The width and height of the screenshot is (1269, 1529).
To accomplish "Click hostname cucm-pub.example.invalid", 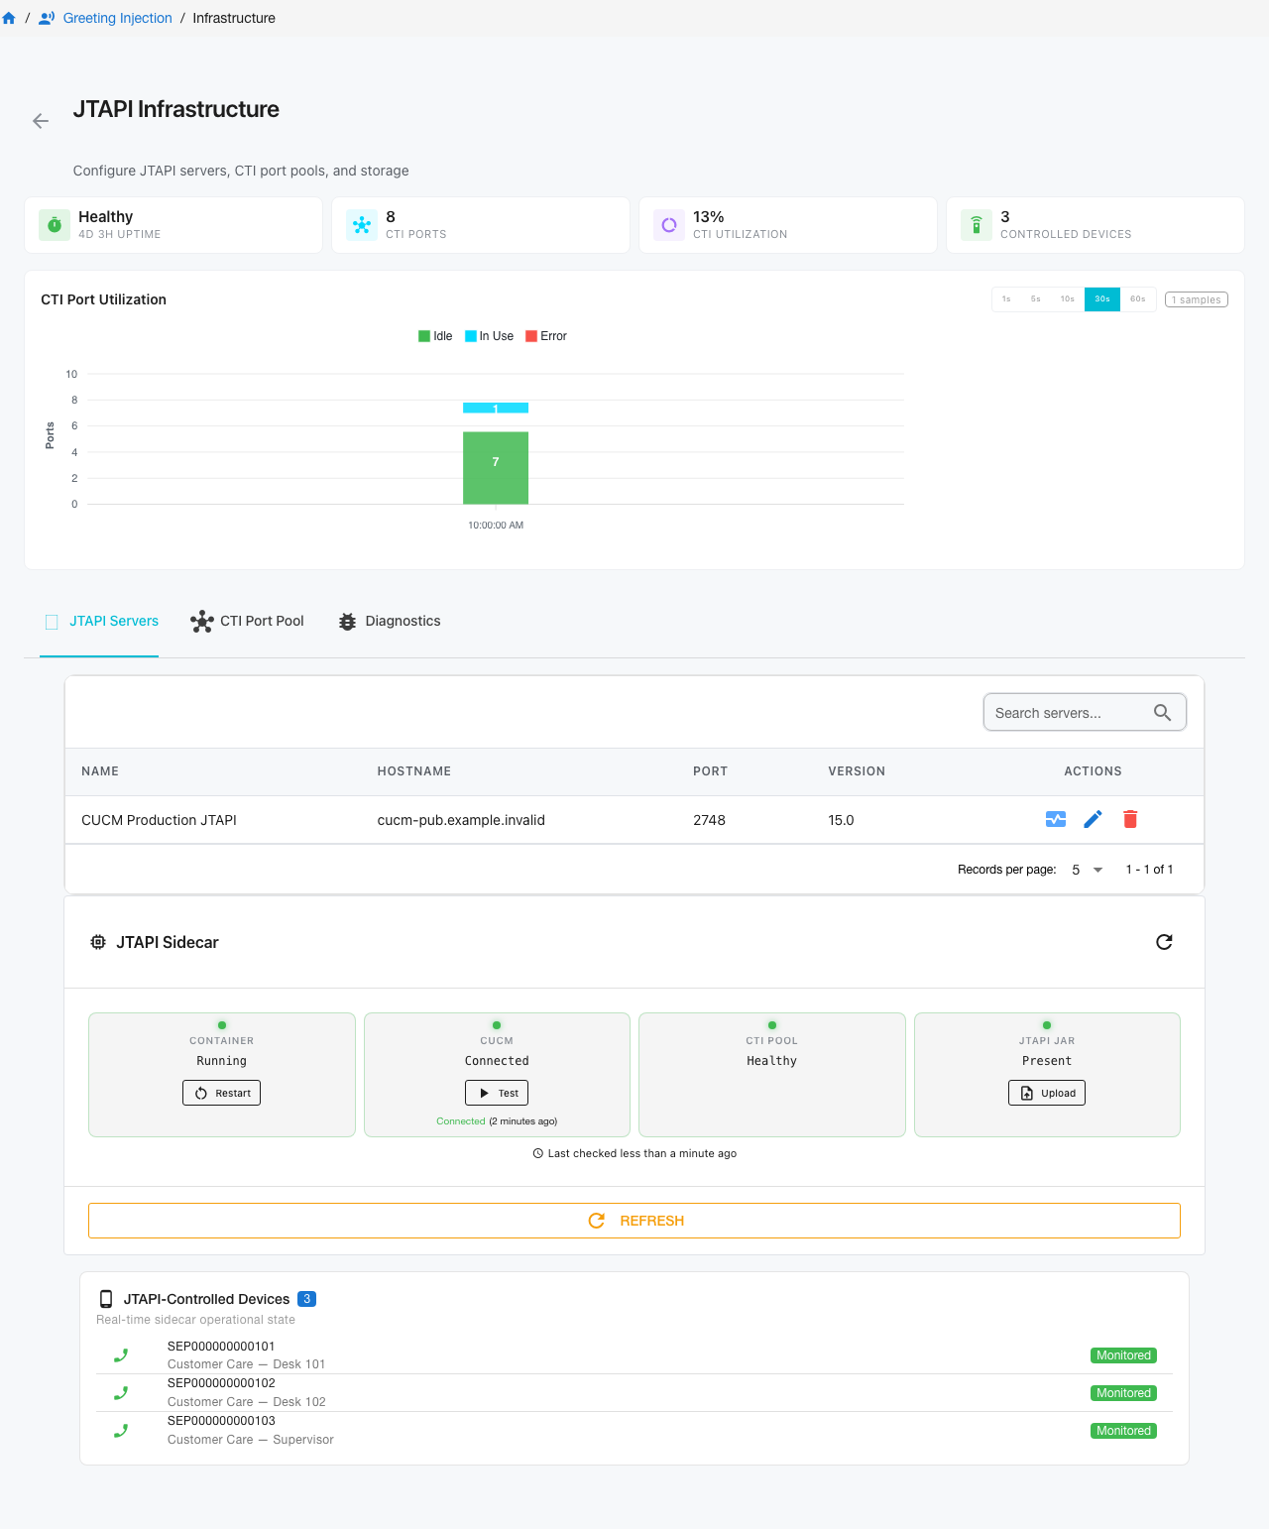I will pyautogui.click(x=461, y=820).
